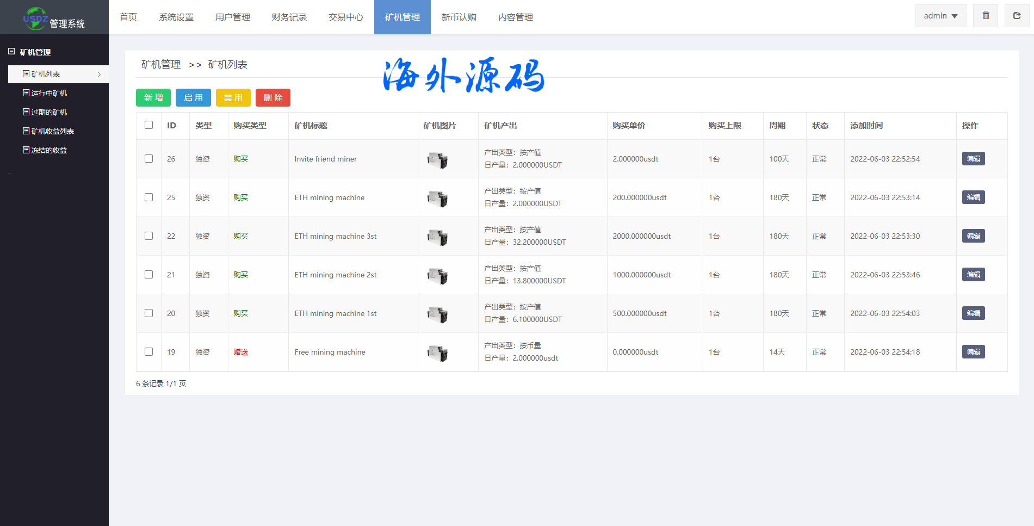
Task: Click the list icon beside 运行中矿机
Action: [26, 93]
